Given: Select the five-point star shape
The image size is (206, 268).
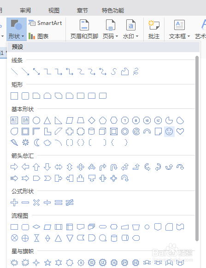Looking at the screenshot, I should click(x=47, y=262).
